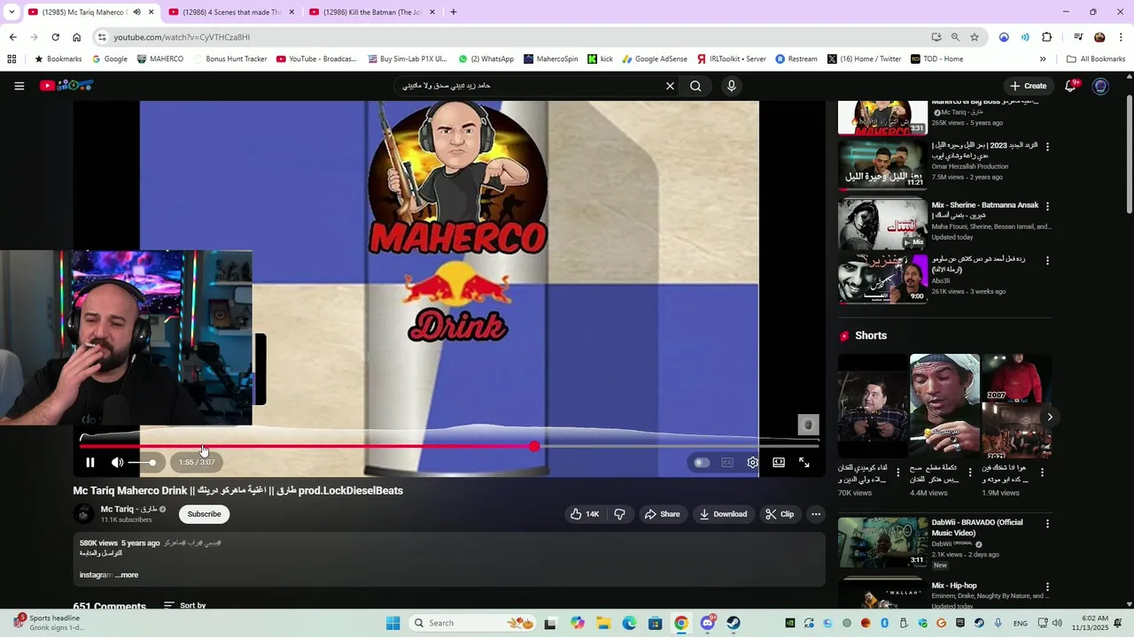This screenshot has height=637, width=1134.
Task: Switch to theater mode in player
Action: coord(779,463)
